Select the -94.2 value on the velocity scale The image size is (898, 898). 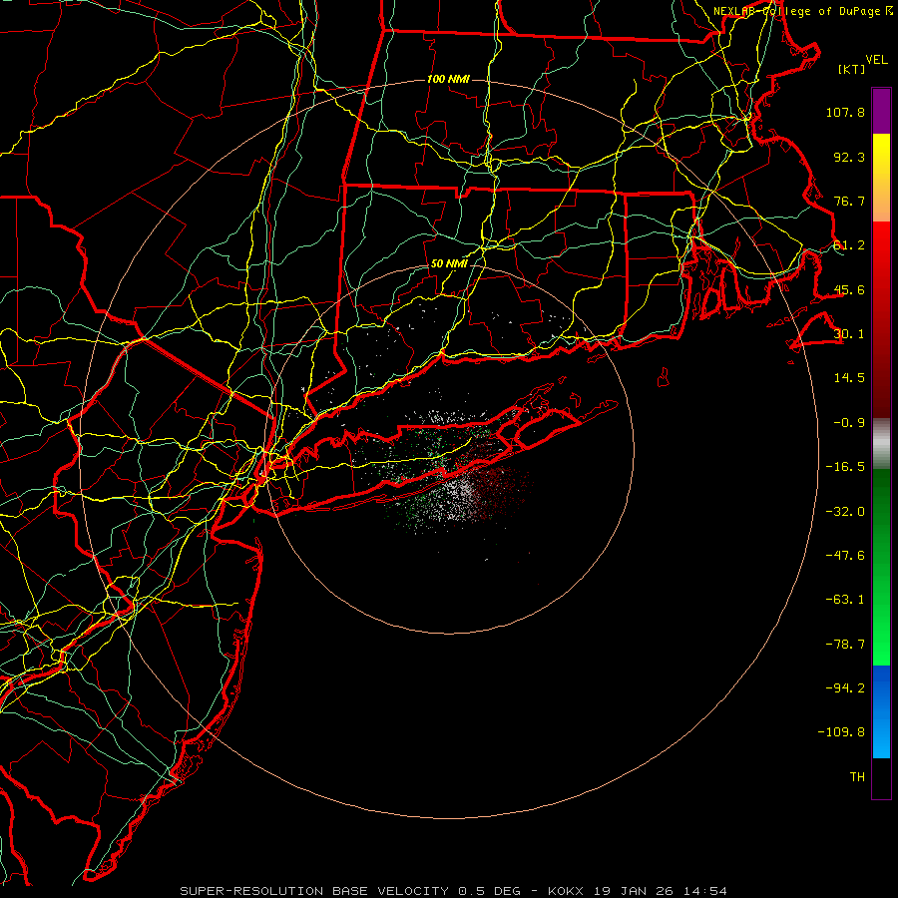click(845, 688)
